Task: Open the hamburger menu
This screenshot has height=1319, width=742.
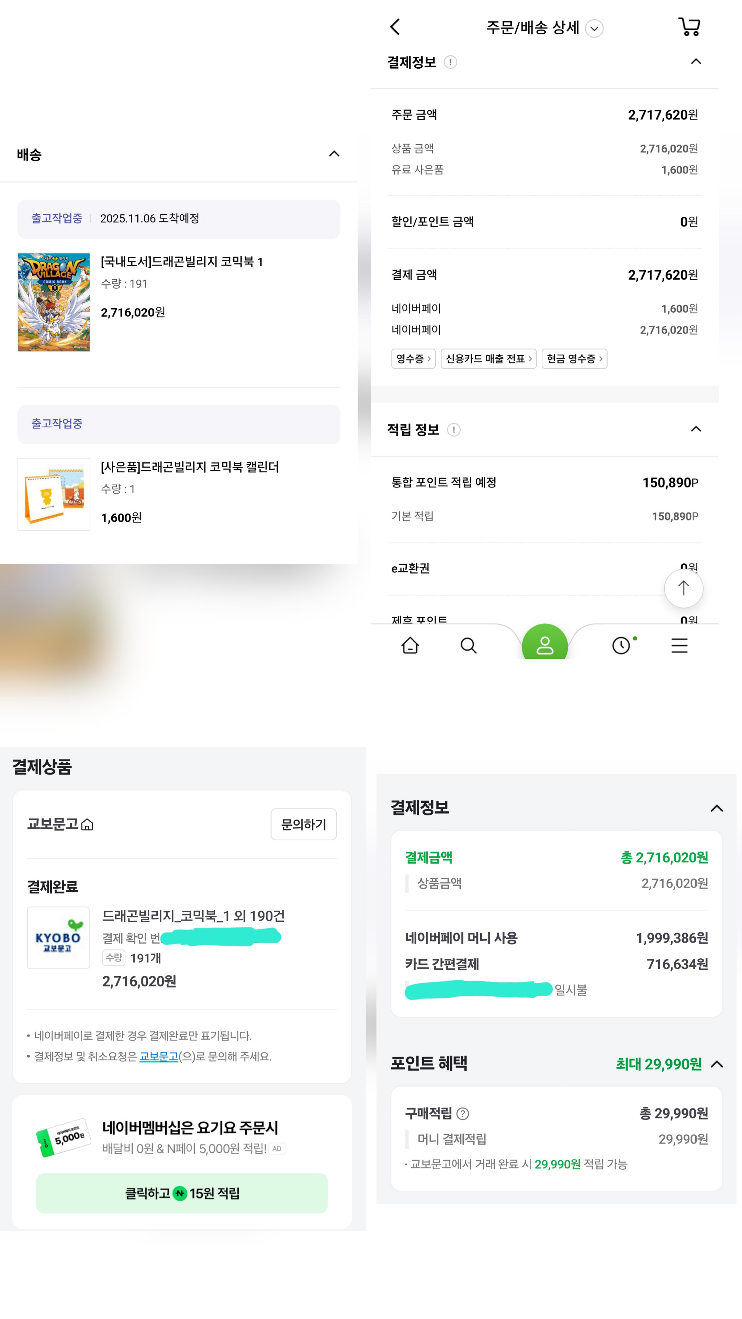Action: (x=679, y=645)
